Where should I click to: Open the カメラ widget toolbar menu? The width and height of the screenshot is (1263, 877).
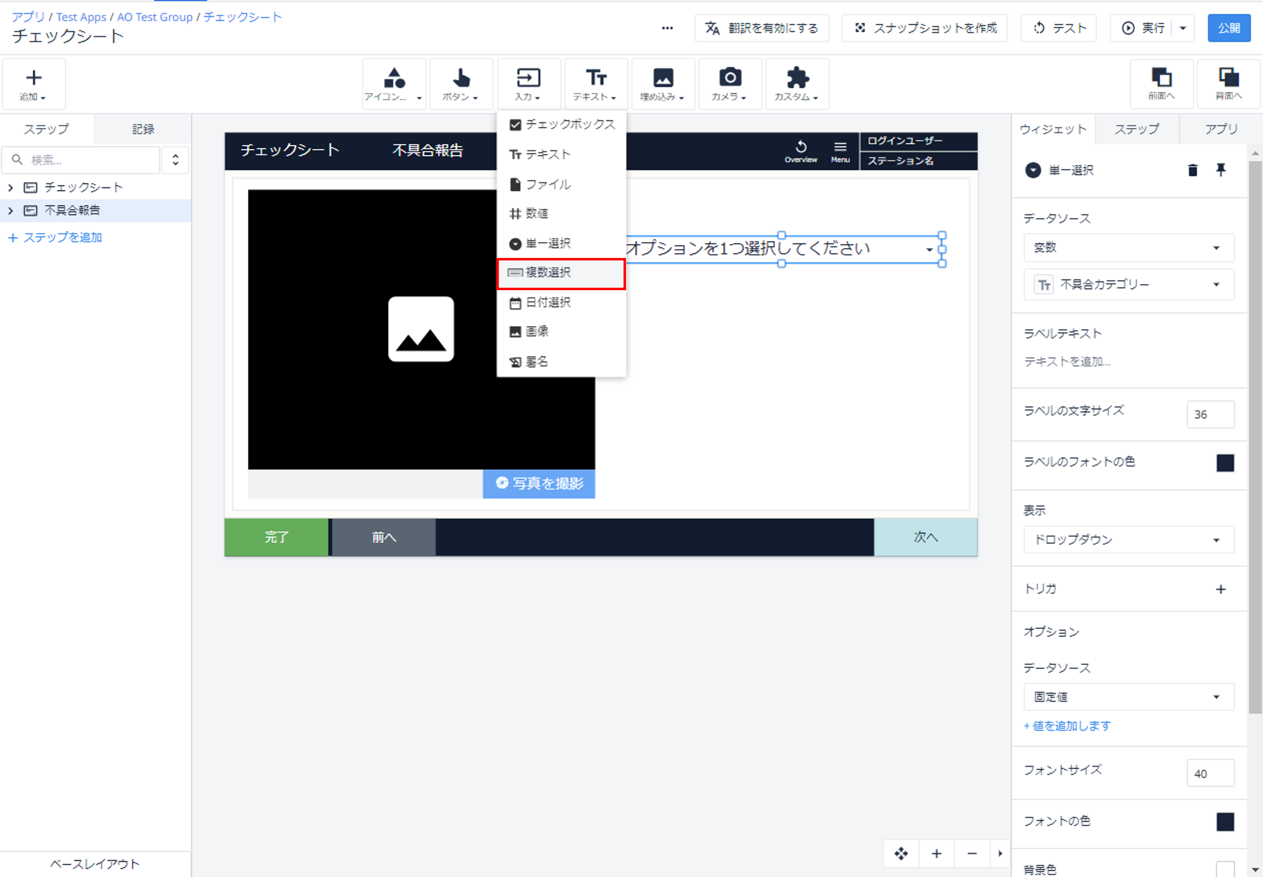click(x=729, y=84)
